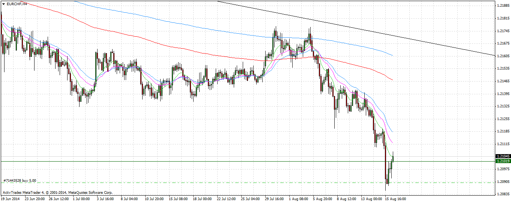The height and width of the screenshot is (202, 511).
Task: Click the green 1.21019 bid price tag
Action: pos(503,161)
